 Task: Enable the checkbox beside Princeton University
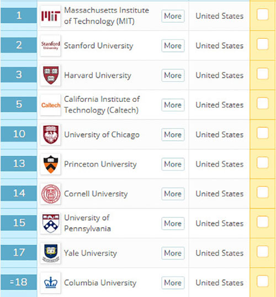pos(263,163)
